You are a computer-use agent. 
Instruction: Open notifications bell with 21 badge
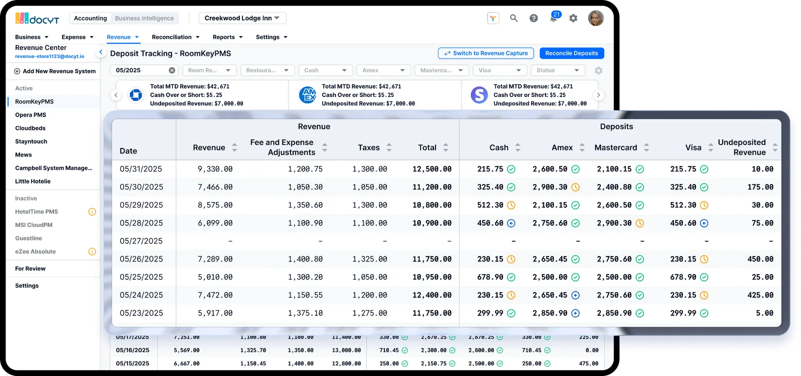(554, 17)
